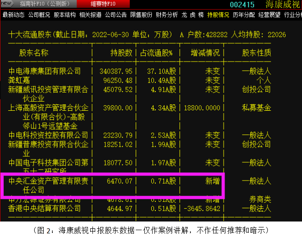This screenshot has height=237, width=302.
Task: Click holding value 23230.79
Action: tap(118, 135)
